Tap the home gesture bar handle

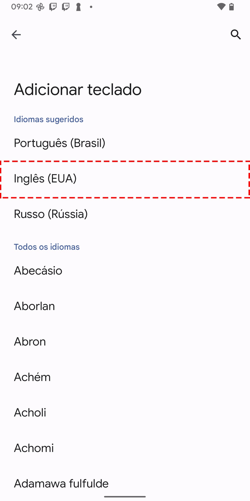[125, 496]
